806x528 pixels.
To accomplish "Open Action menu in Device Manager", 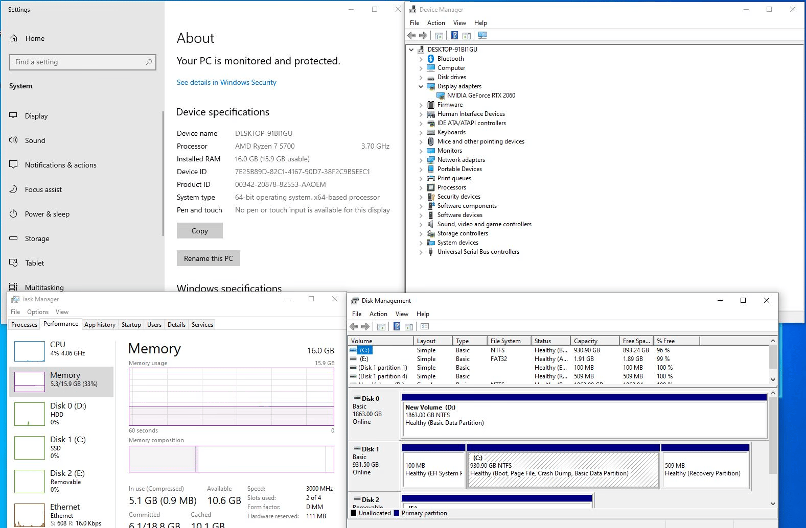I will click(436, 23).
